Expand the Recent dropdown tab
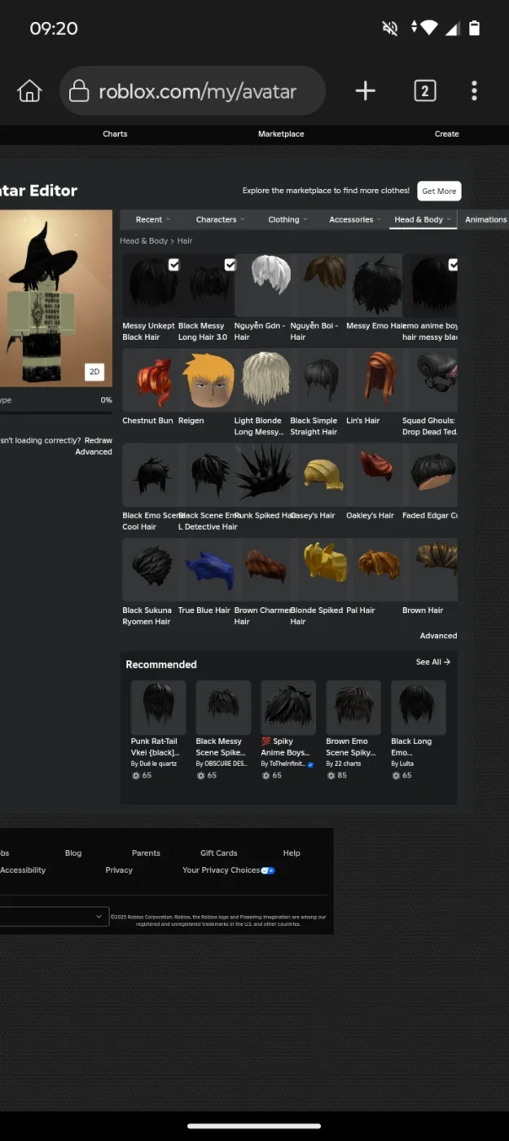This screenshot has width=509, height=1141. pyautogui.click(x=153, y=219)
